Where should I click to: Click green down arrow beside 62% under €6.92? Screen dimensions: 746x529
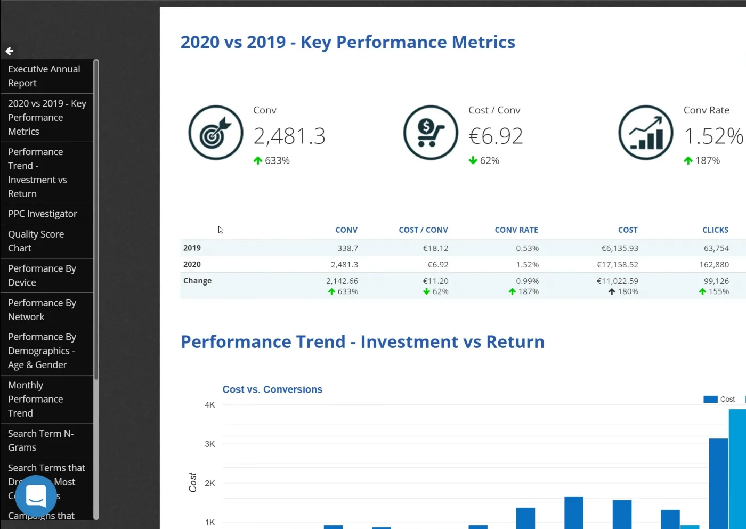click(x=473, y=160)
